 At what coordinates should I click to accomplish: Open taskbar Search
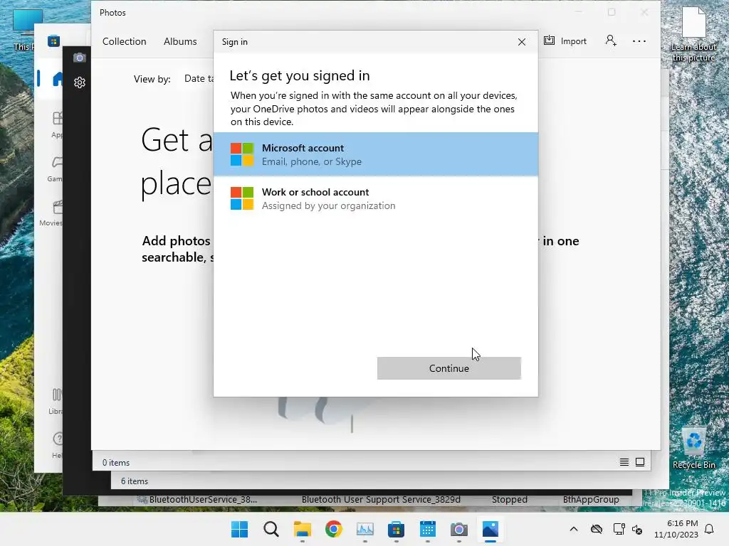271,529
